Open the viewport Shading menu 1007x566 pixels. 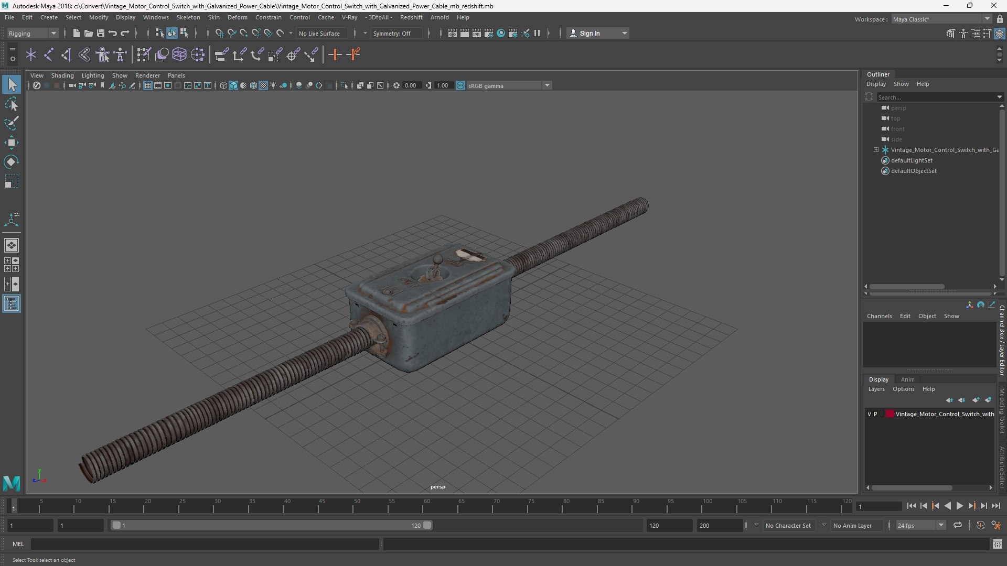[62, 75]
